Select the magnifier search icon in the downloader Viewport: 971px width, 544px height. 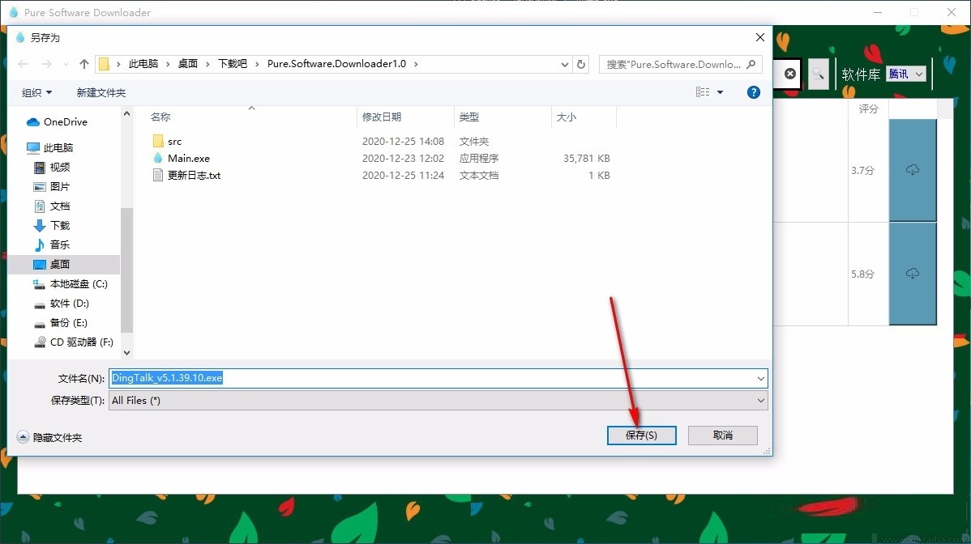pos(818,74)
